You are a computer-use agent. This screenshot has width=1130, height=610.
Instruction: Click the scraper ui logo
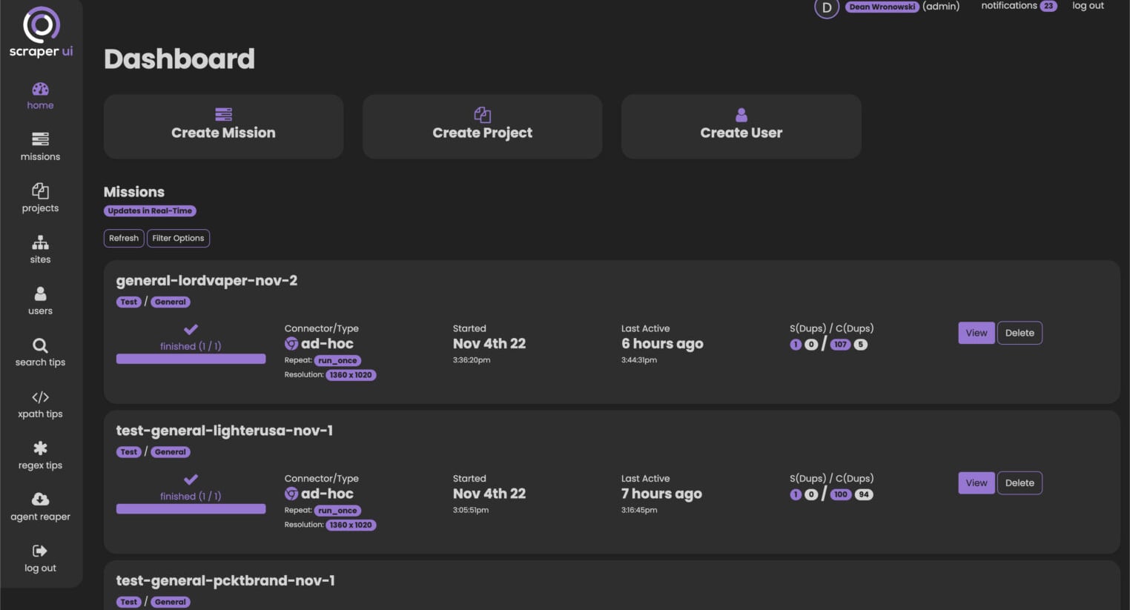click(41, 33)
